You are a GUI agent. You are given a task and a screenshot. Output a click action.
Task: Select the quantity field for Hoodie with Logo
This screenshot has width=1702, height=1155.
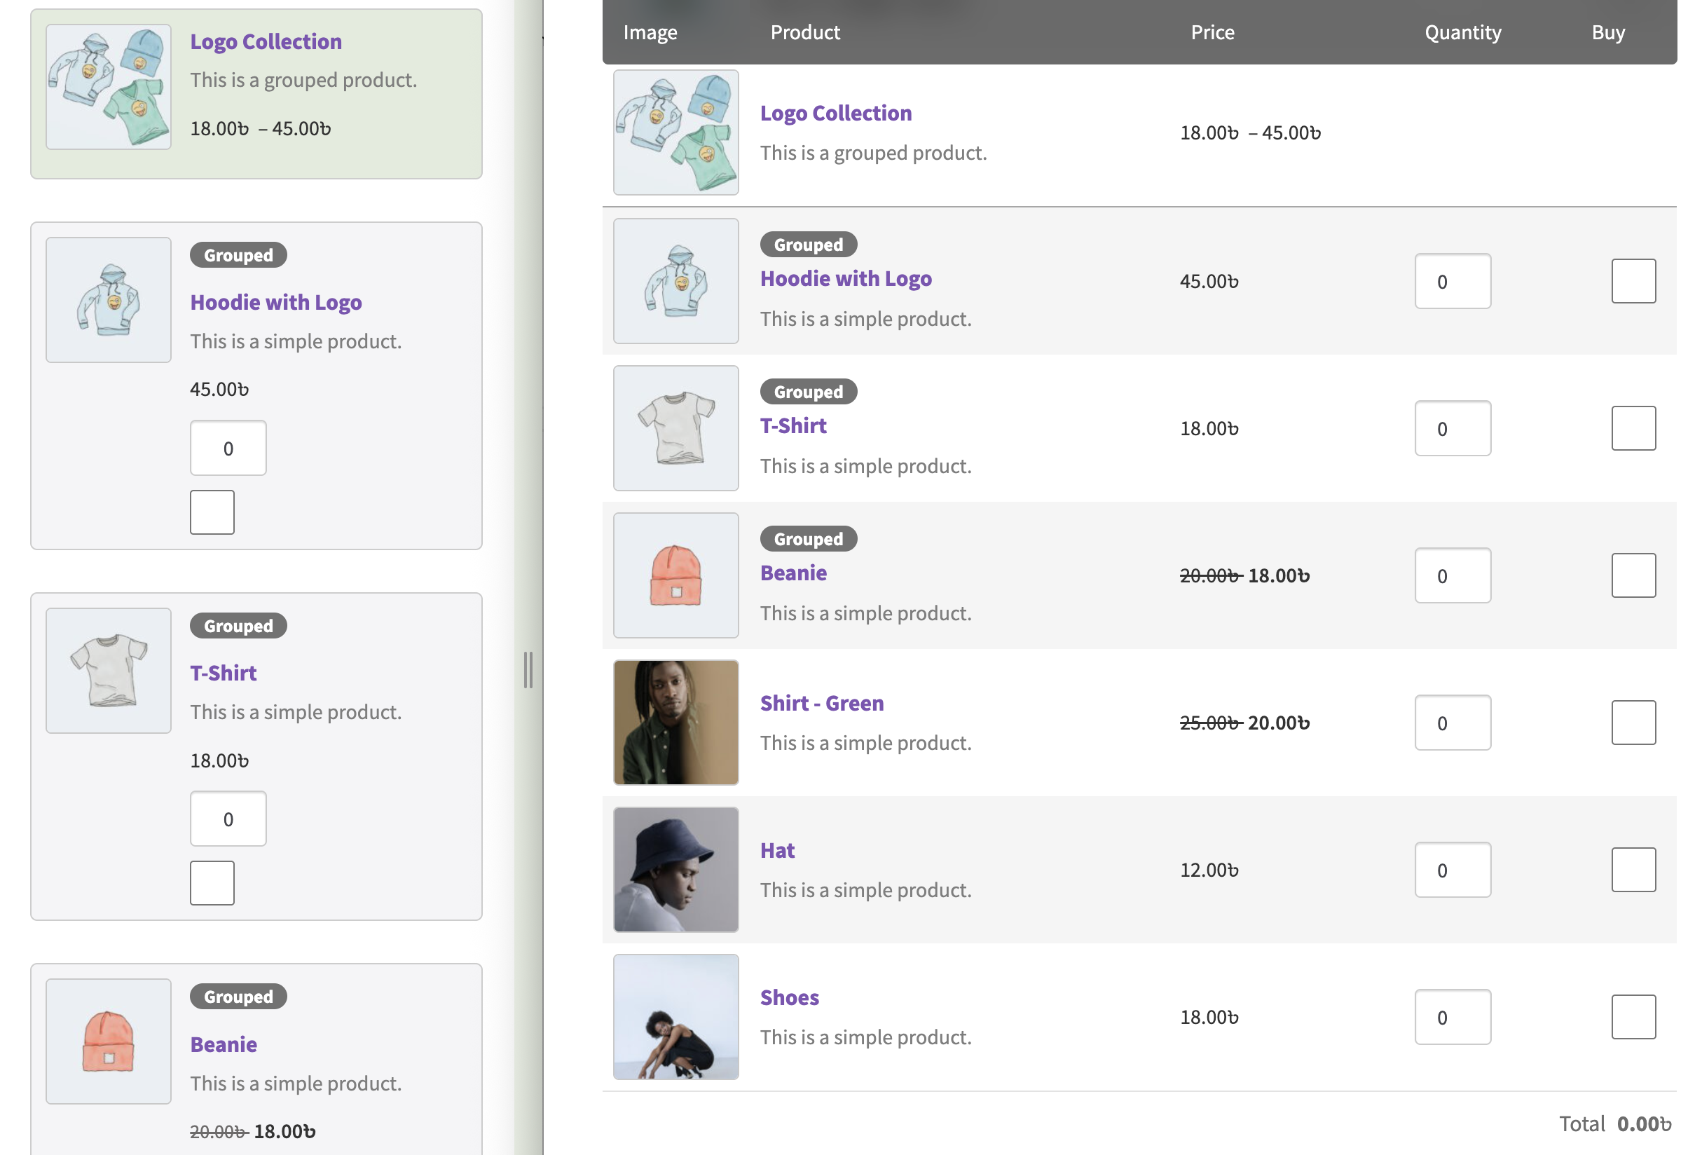[1453, 280]
